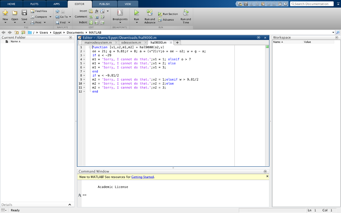Viewport: 341px width, 213px height.
Task: Expand the Compare dropdown arrow
Action: point(50,17)
